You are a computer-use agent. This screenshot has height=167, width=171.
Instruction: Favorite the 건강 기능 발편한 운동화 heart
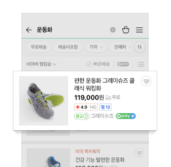coord(139,153)
